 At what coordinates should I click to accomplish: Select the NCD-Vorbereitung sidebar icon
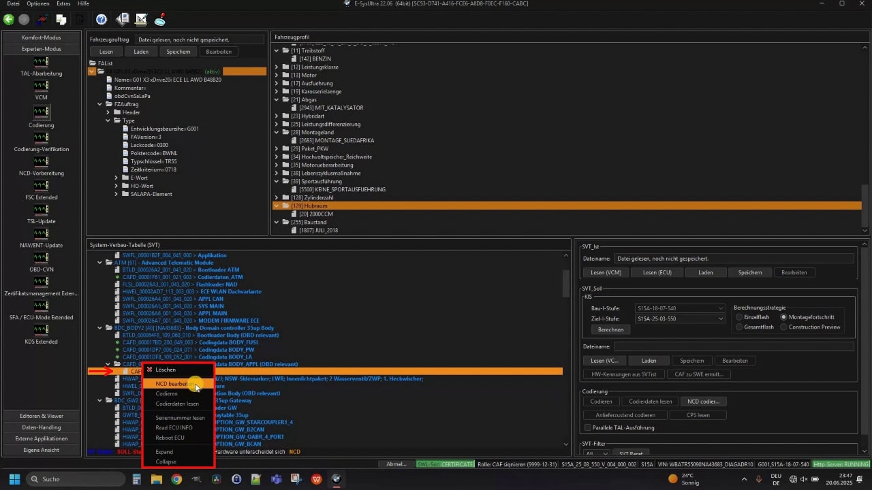41,162
